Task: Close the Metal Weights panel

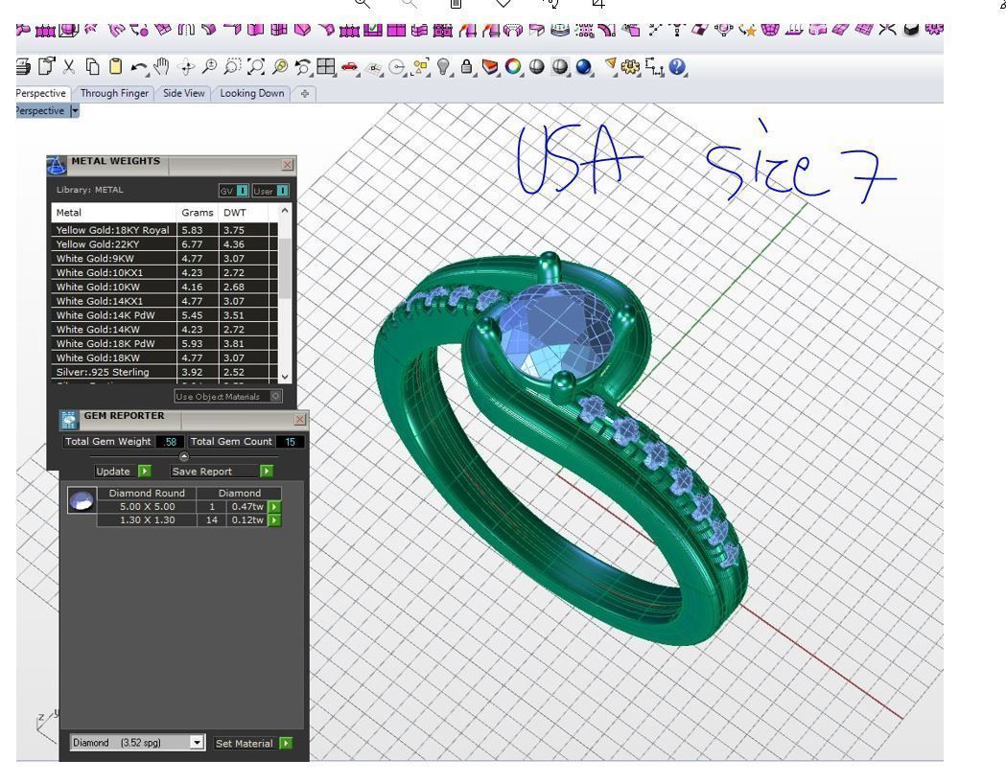Action: tap(288, 165)
